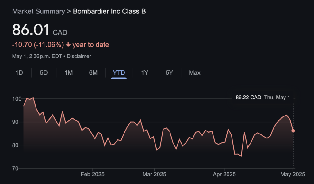Click the Disclaimer link
The width and height of the screenshot is (314, 184).
point(79,56)
